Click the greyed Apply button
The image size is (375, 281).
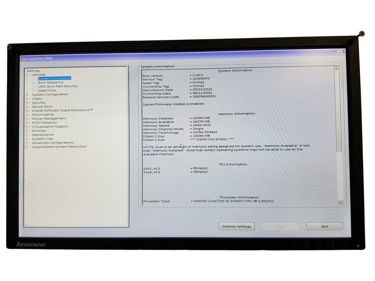coord(281,226)
